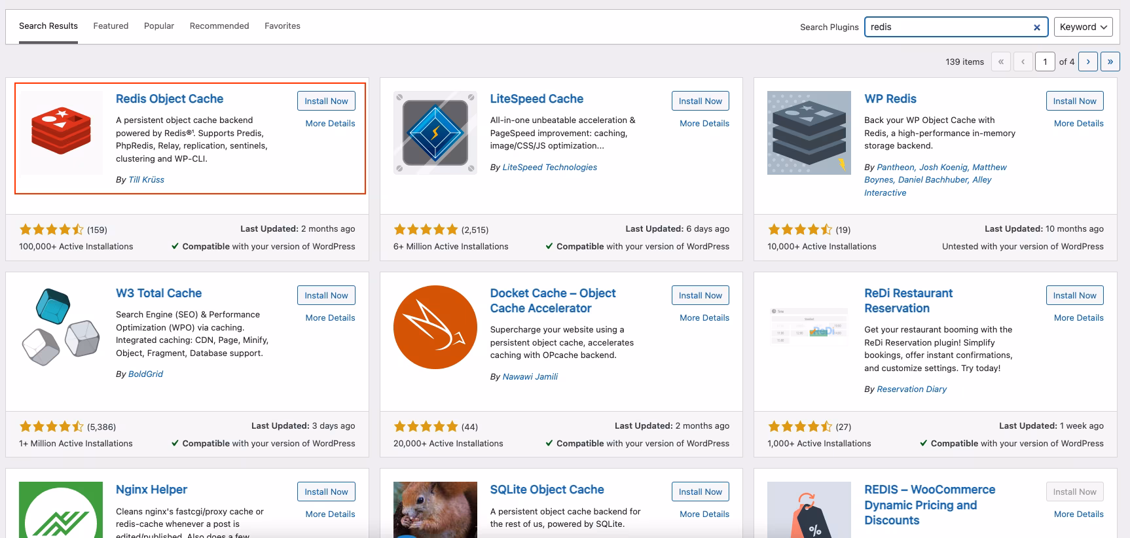Switch to the Featured tab
This screenshot has width=1130, height=538.
[x=111, y=26]
